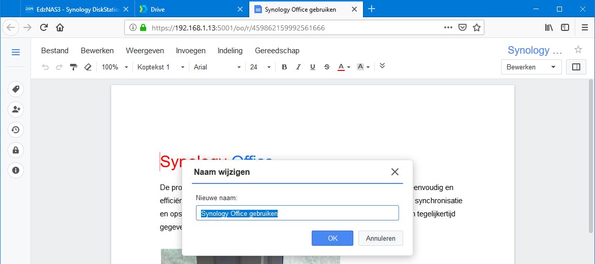Open version history icon in sidebar
This screenshot has width=595, height=264.
click(16, 130)
